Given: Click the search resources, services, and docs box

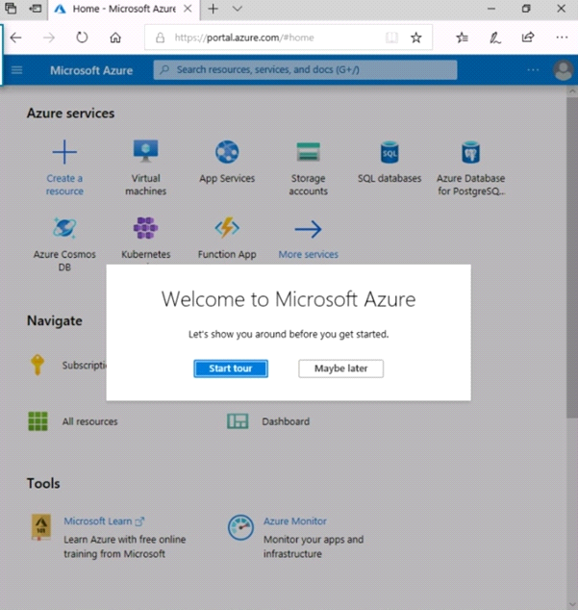Looking at the screenshot, I should pyautogui.click(x=305, y=70).
